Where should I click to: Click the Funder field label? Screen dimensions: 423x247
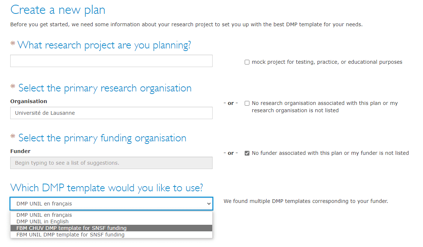point(20,151)
